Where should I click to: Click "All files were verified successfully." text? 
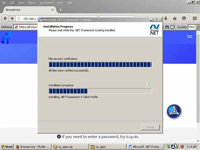pyautogui.click(x=69, y=70)
